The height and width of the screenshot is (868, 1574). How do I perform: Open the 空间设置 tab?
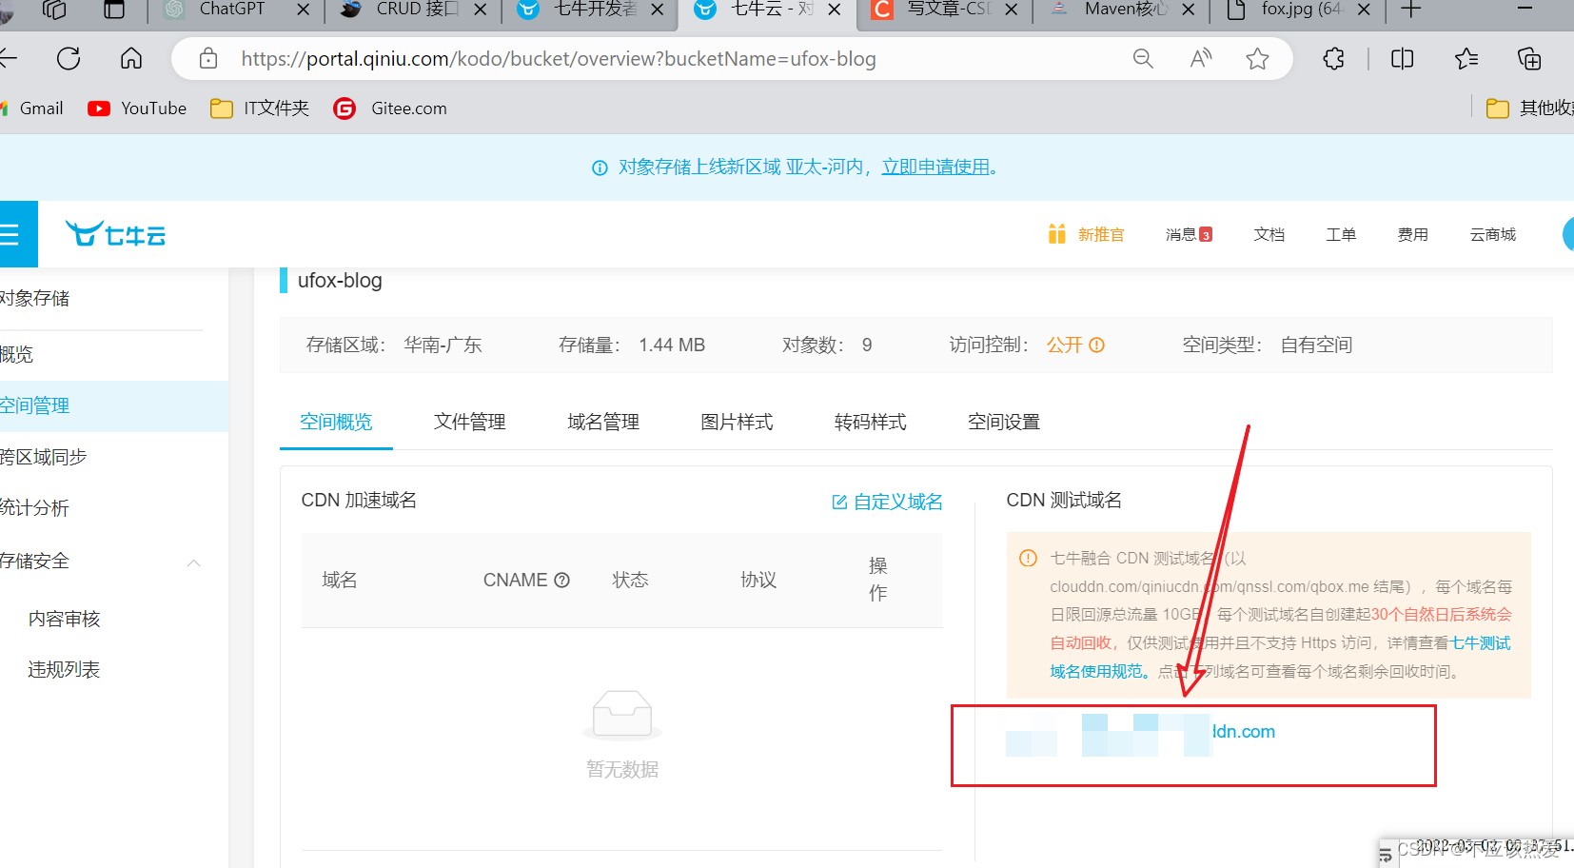[x=1004, y=422]
